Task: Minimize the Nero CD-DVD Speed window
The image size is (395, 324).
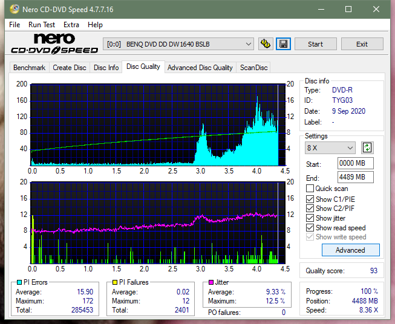Action: pyautogui.click(x=321, y=9)
